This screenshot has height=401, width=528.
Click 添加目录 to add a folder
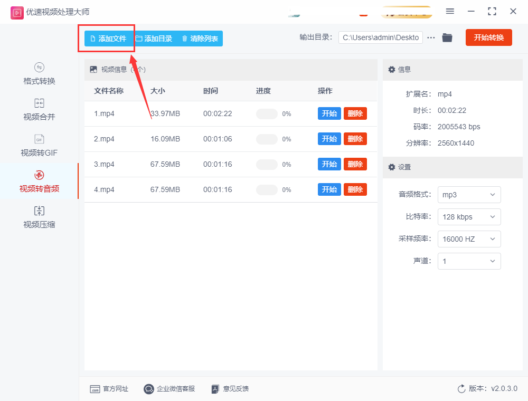[x=154, y=39]
